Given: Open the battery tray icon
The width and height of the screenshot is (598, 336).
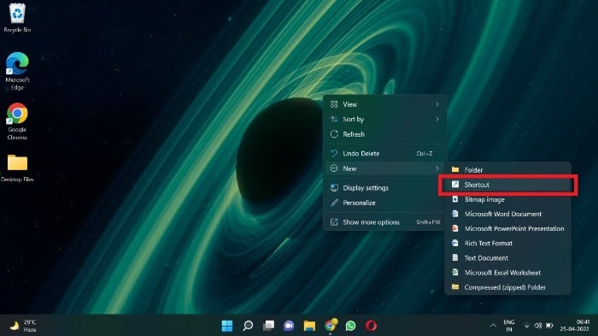Looking at the screenshot, I should (549, 326).
